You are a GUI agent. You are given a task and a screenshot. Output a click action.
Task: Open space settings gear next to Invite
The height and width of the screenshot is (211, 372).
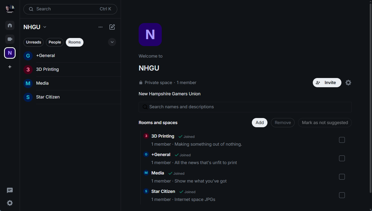pyautogui.click(x=348, y=83)
